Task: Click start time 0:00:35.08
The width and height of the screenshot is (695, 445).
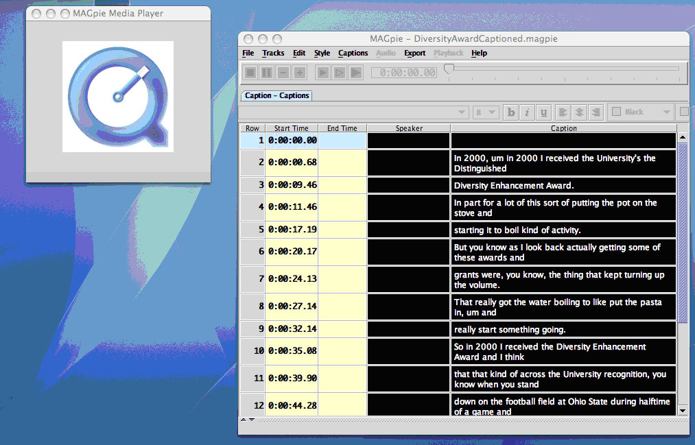Action: (x=292, y=351)
